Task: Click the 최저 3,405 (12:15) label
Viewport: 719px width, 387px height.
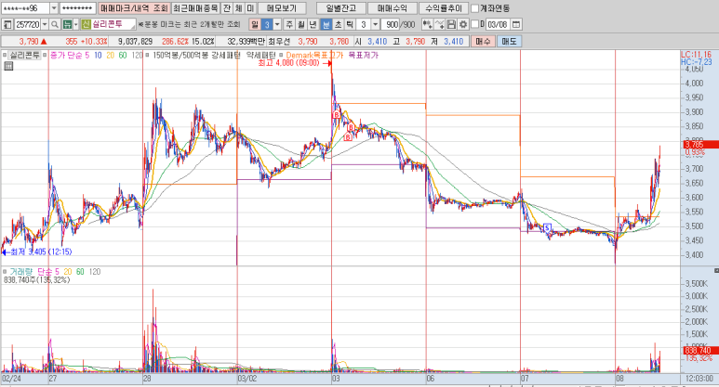Action: [40, 252]
